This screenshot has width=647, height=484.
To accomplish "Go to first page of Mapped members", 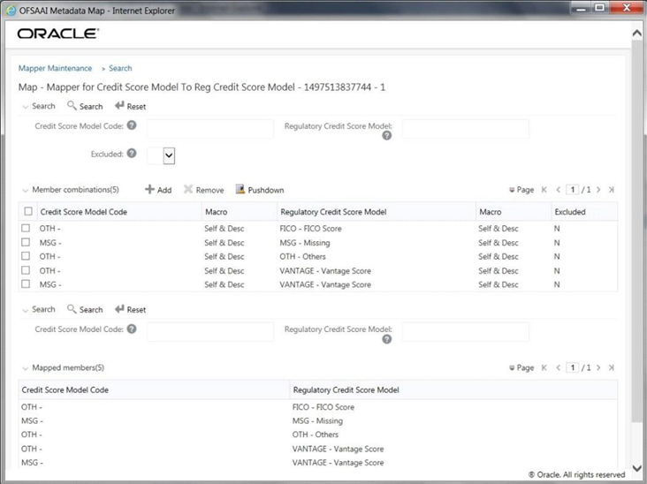I will click(x=544, y=367).
